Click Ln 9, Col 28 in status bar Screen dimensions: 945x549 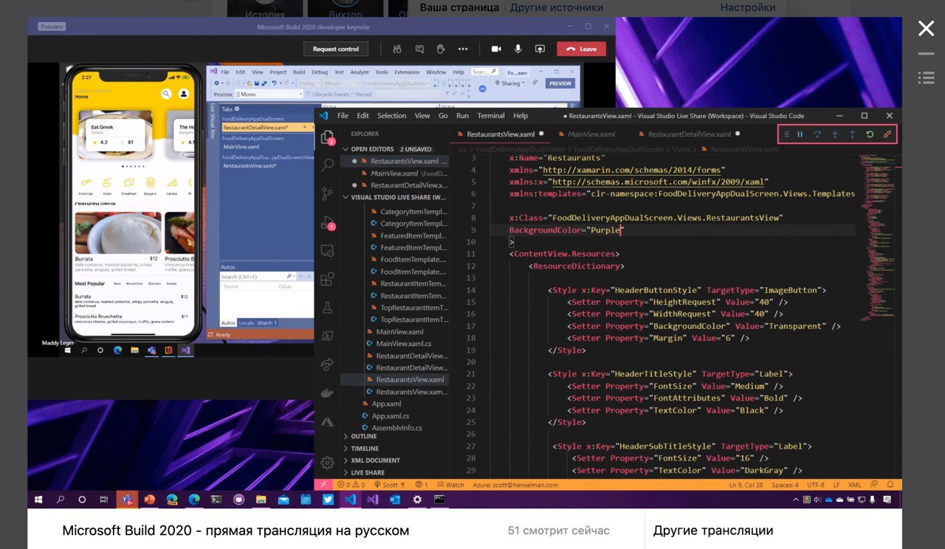(x=745, y=485)
